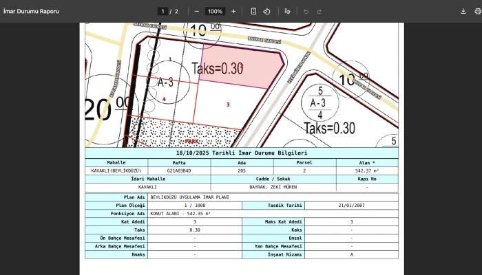
Task: Click the current page number field
Action: [x=163, y=12]
